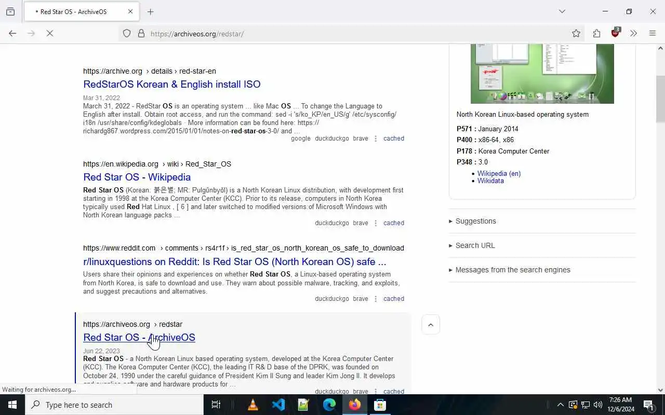Open cached version of Wikipedia result

(x=394, y=223)
